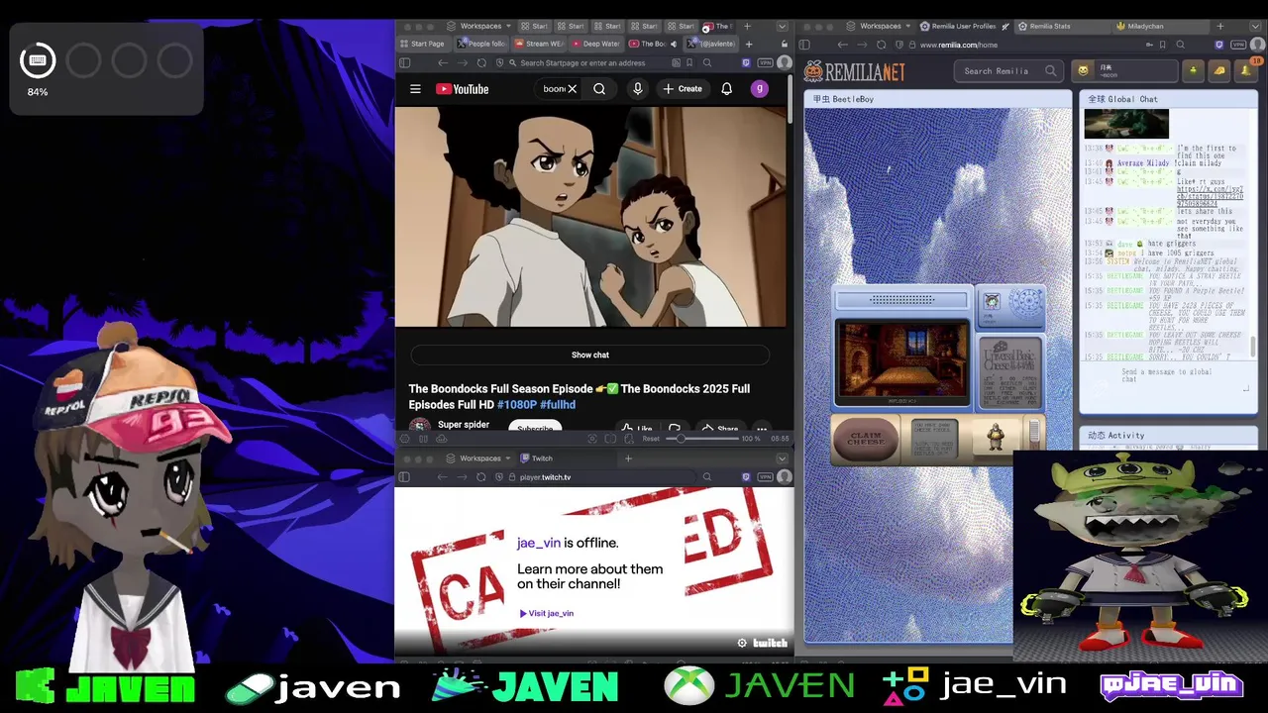Reload the page in YouTube window
1268x713 pixels.
(x=481, y=62)
